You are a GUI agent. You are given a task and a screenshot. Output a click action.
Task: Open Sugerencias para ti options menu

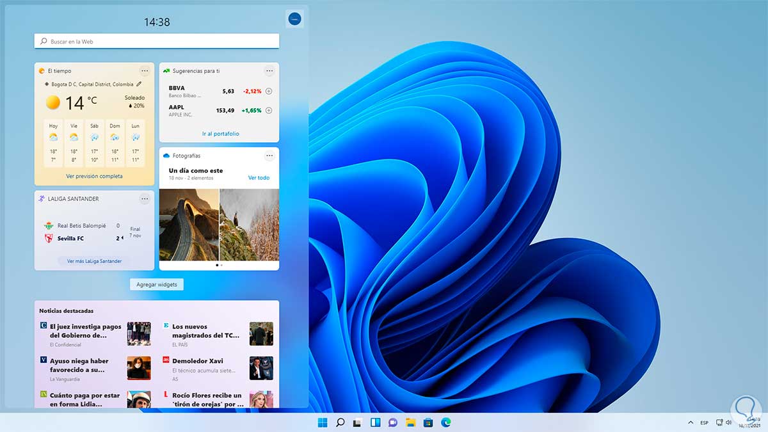269,71
